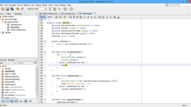The image size is (191, 107).
Task: Click the Save All toolbar icon
Action: 12,9
